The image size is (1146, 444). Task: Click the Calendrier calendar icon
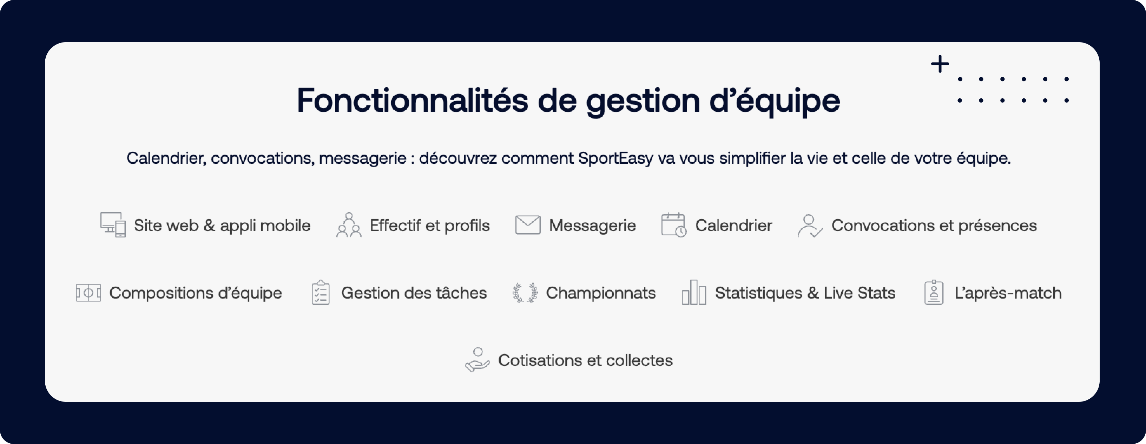(x=674, y=225)
